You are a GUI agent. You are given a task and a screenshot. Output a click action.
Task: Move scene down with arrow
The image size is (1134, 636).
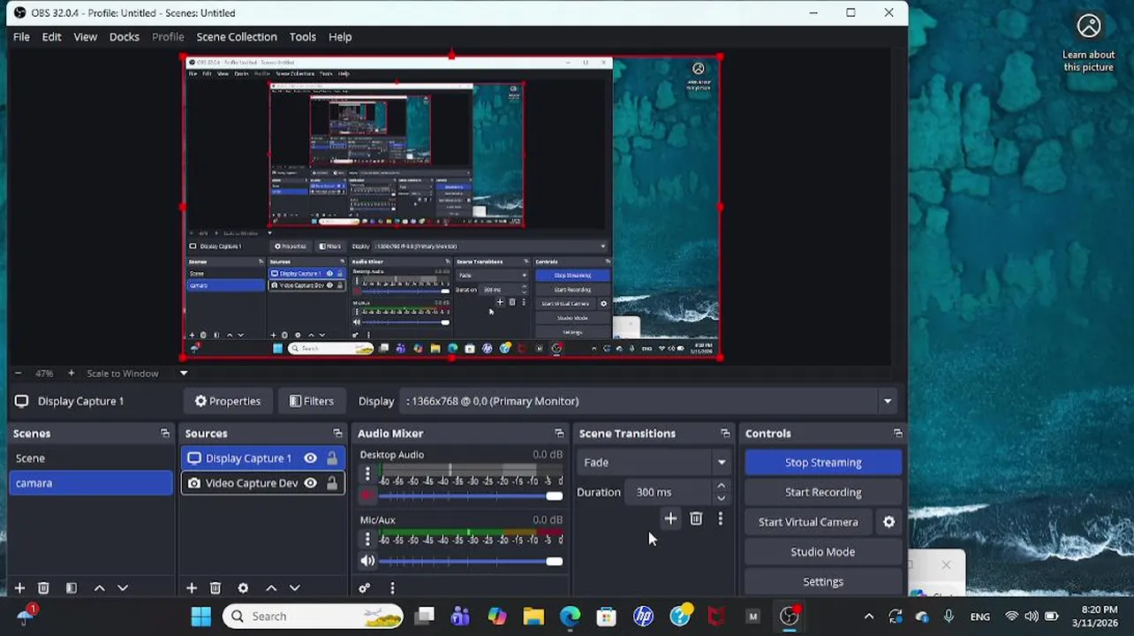coord(123,588)
